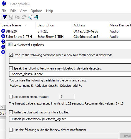Open the File menu

4,11
